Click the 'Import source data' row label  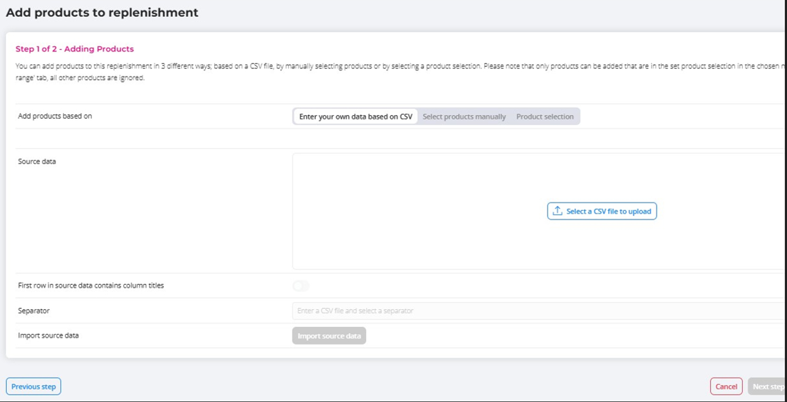48,335
